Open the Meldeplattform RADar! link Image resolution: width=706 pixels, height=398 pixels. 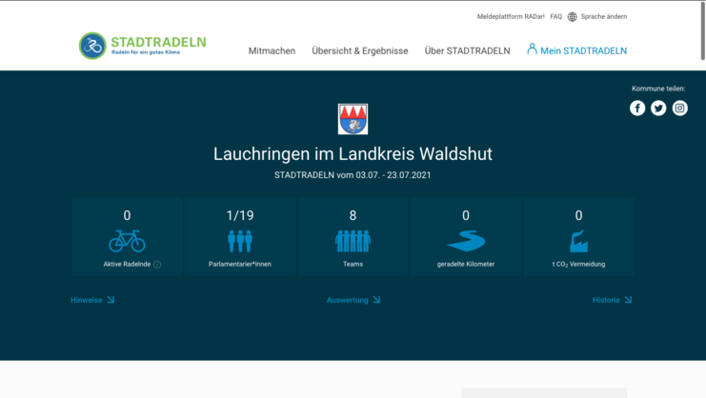(x=511, y=16)
